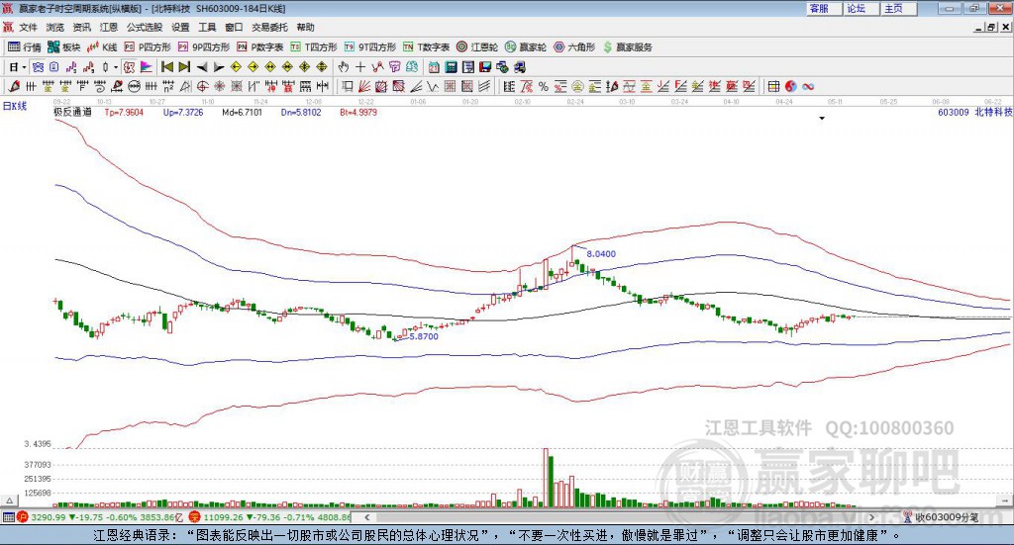Image resolution: width=1014 pixels, height=545 pixels.
Task: Open the 窗口 menu
Action: point(234,27)
